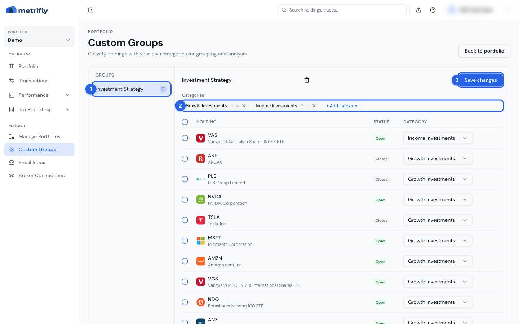
Task: Open category dropdown for NDQ
Action: point(438,302)
